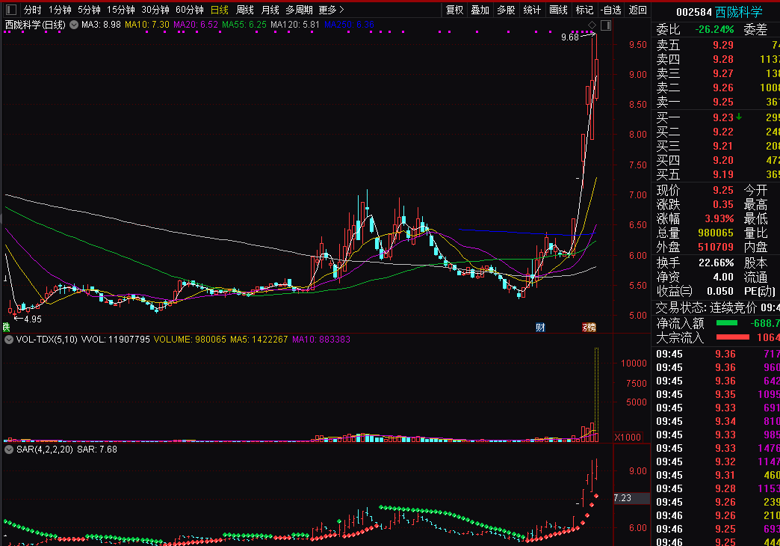Expand the 西陇科学(日线) indicator dropdown
This screenshot has height=546, width=780.
(x=73, y=25)
